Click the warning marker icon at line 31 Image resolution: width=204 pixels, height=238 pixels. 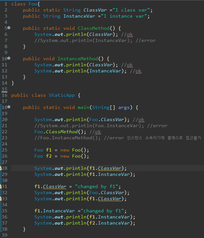(x=1, y=186)
